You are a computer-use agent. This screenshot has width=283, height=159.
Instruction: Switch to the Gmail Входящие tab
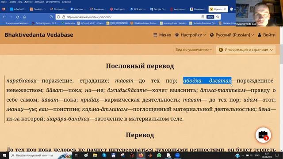pos(97,9)
